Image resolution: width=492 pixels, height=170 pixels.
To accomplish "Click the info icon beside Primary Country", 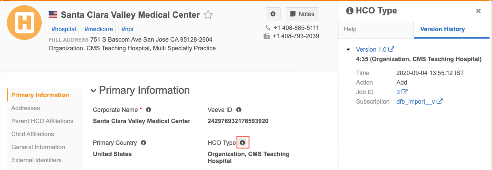I will click(x=143, y=143).
